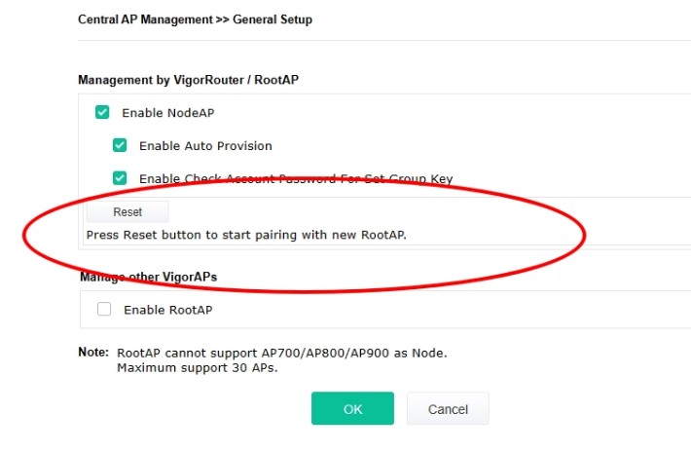
Task: Select the "Management by VigorRouter / RootAP" heading
Action: point(188,80)
